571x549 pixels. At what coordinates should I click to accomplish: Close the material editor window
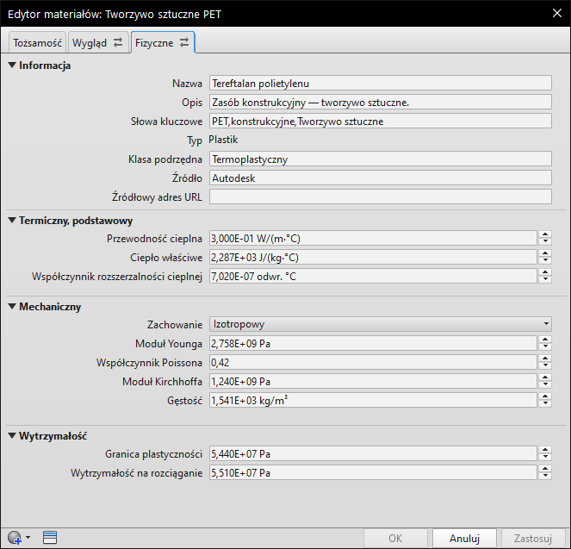click(555, 13)
